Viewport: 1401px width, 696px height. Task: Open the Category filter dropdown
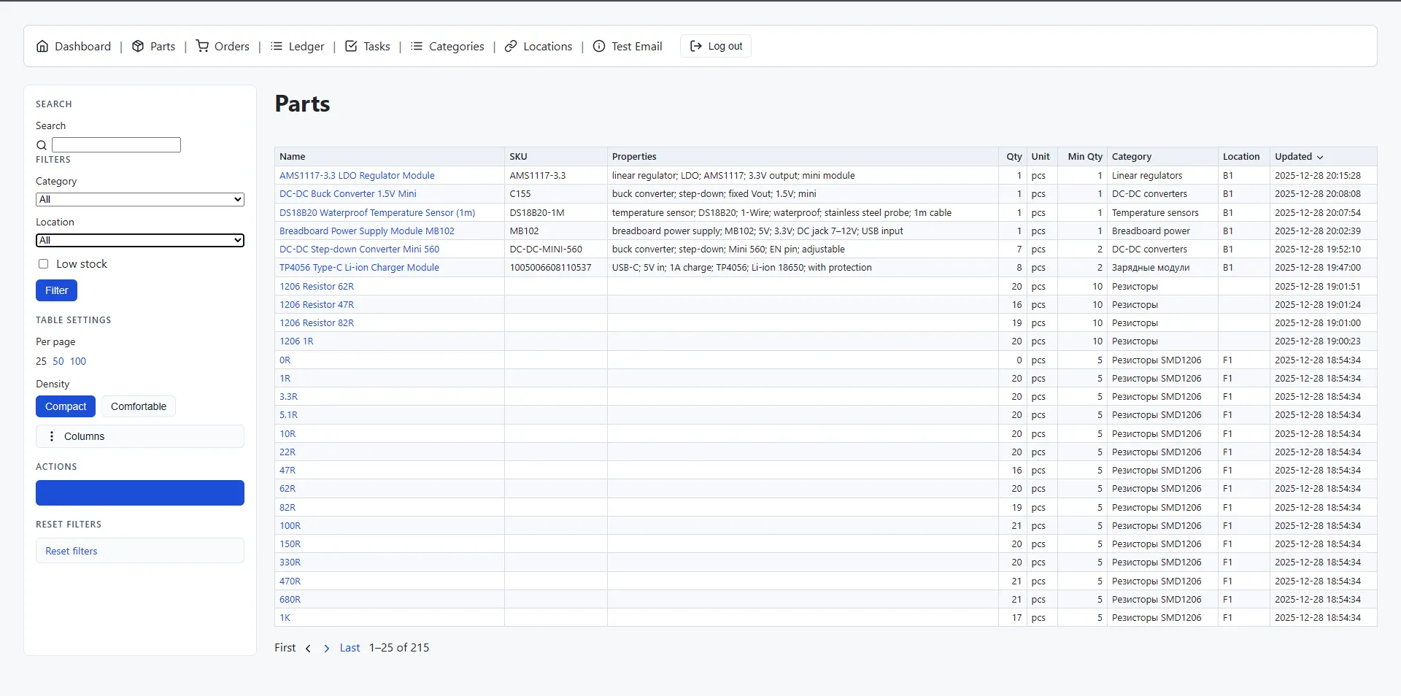click(x=140, y=199)
